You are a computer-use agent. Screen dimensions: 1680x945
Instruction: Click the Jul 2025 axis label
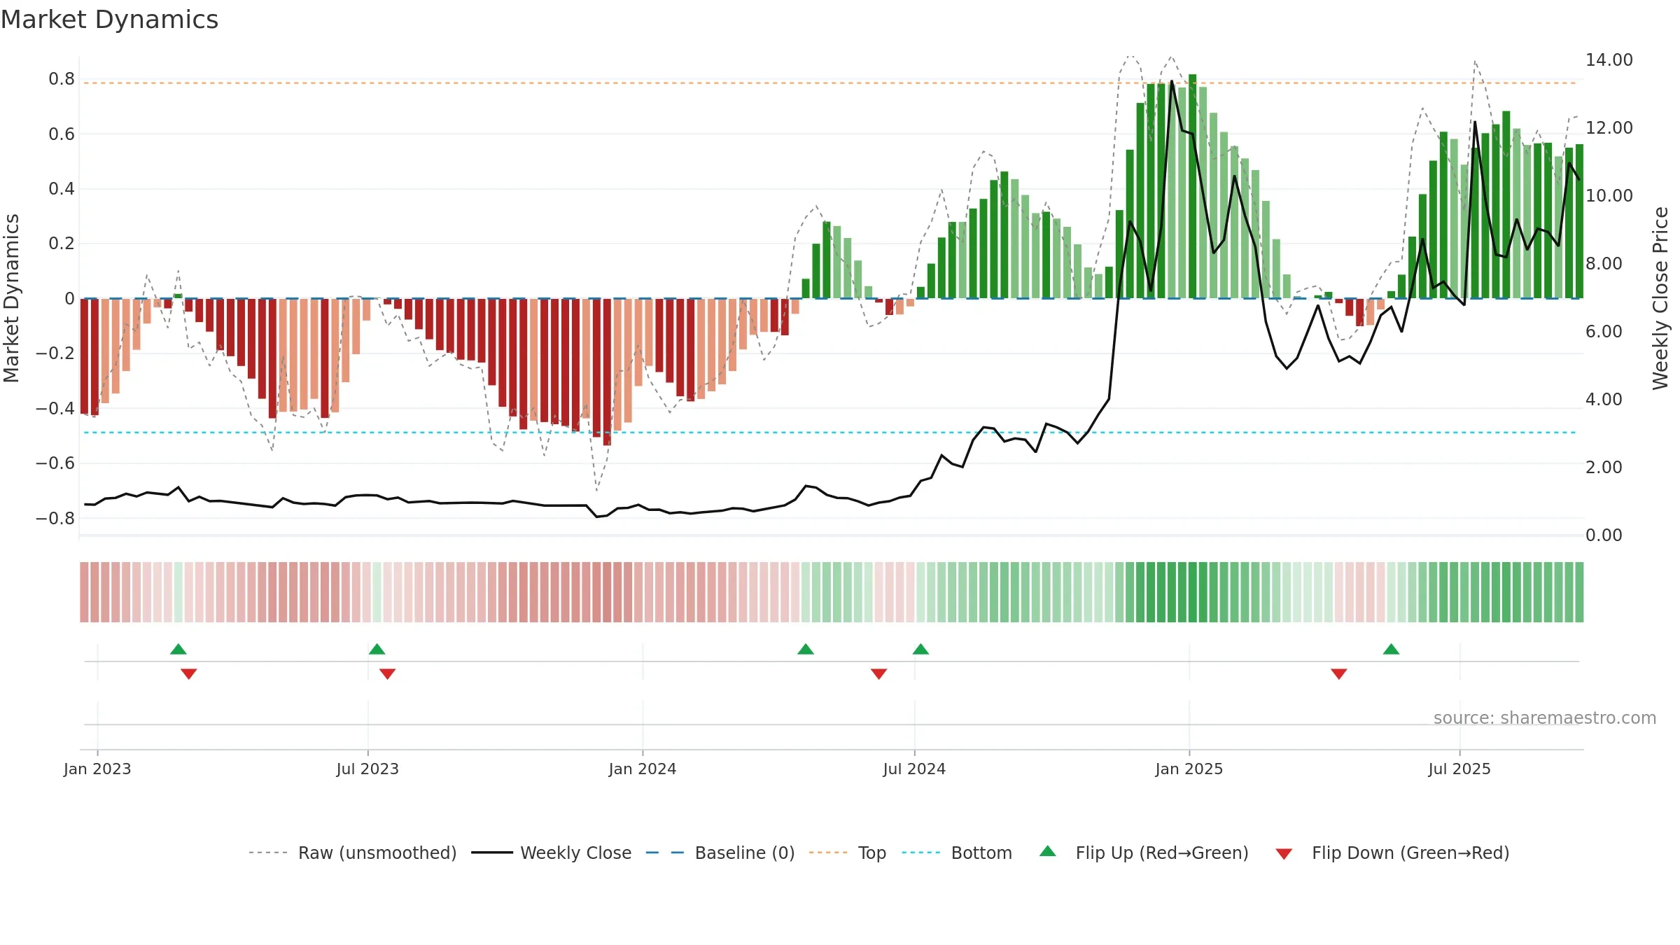[1459, 769]
